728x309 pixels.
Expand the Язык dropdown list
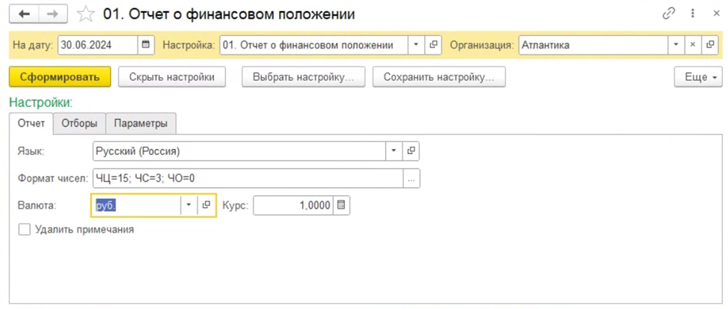(x=394, y=151)
